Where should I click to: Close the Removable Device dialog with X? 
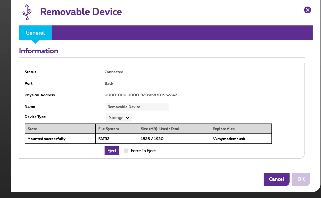point(307,10)
